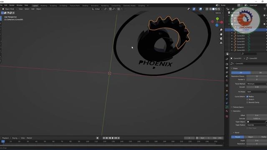This screenshot has height=150, width=267.
Task: Open the Object Mode dropdown
Action: point(10,9)
